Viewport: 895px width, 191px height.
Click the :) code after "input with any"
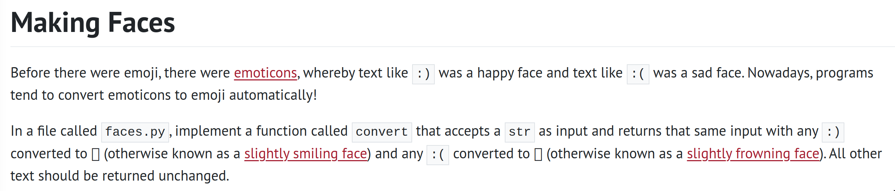[x=833, y=132]
